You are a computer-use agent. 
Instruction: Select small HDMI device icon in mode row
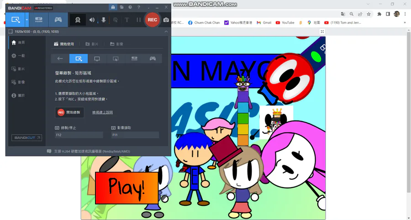[134, 59]
